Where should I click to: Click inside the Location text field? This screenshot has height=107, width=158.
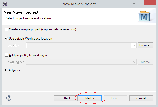tap(79, 45)
